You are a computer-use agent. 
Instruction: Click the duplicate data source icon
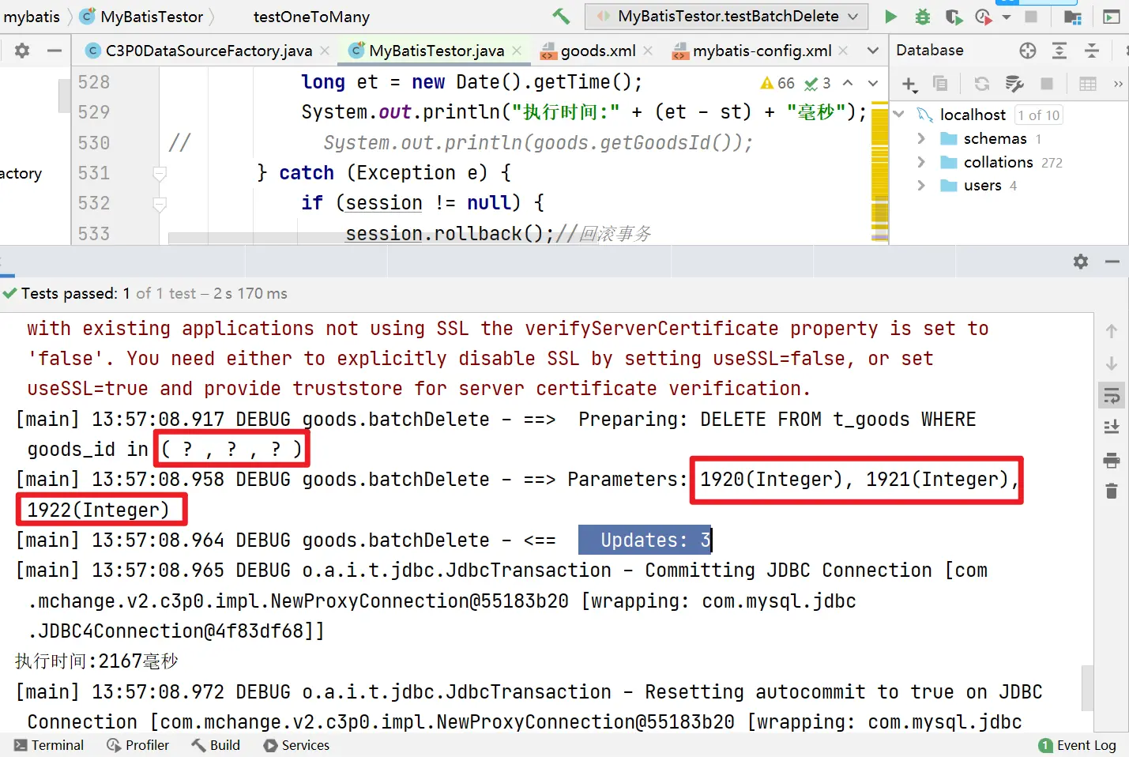click(x=939, y=83)
